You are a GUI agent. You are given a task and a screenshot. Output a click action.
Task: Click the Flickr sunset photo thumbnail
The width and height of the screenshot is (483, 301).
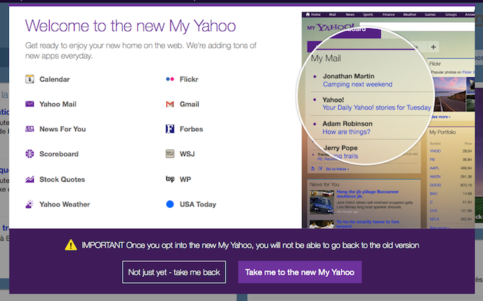[x=449, y=94]
